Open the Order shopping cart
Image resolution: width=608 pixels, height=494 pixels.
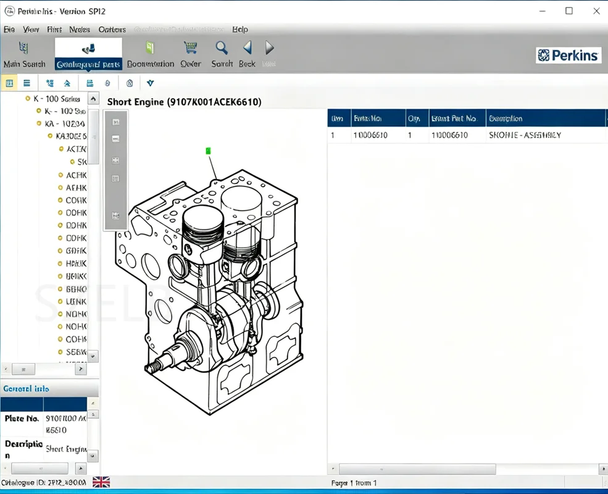[190, 48]
